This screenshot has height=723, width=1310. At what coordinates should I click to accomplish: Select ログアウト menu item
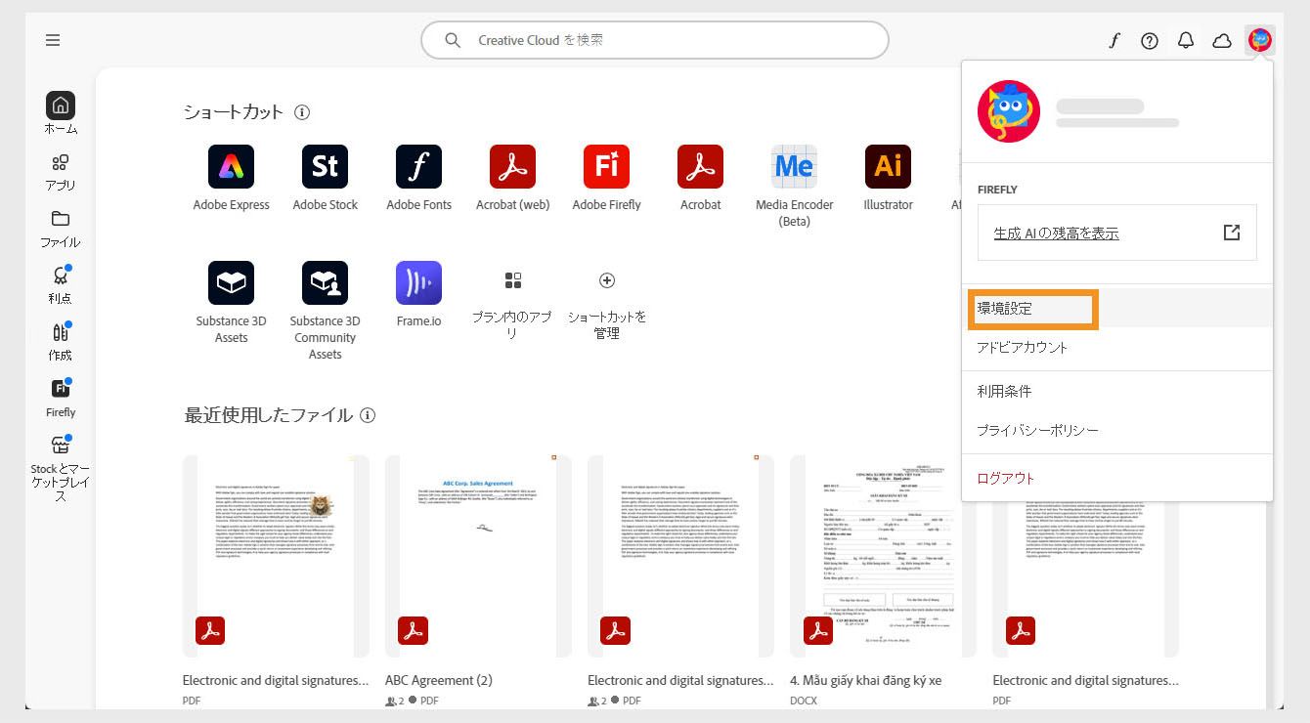tap(1117, 478)
